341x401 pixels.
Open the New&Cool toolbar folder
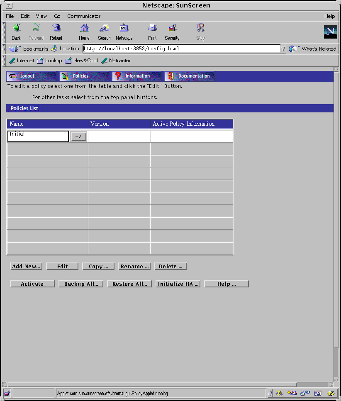(x=82, y=61)
